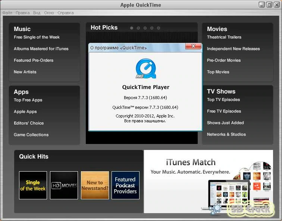The height and width of the screenshot is (221, 282).
Task: Open Editors' Choice link
Action: point(29,123)
